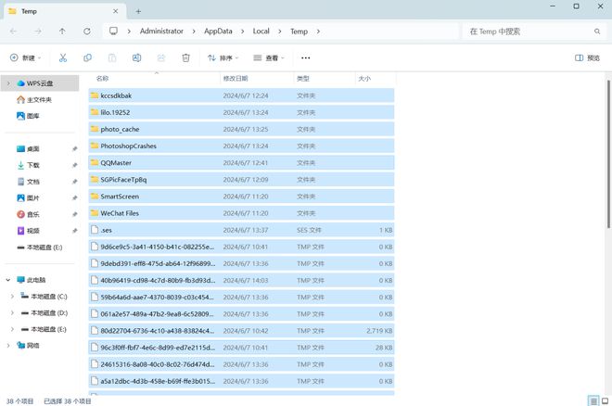This screenshot has height=406, width=612.
Task: Sort by the Size column header
Action: click(376, 79)
